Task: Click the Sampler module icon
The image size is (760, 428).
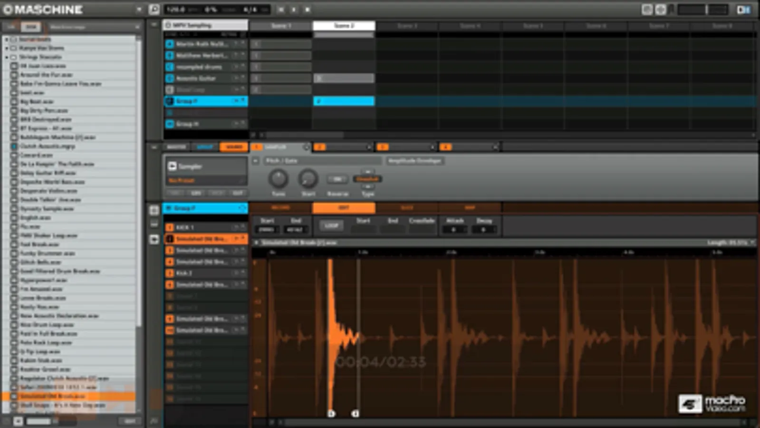Action: pos(172,166)
